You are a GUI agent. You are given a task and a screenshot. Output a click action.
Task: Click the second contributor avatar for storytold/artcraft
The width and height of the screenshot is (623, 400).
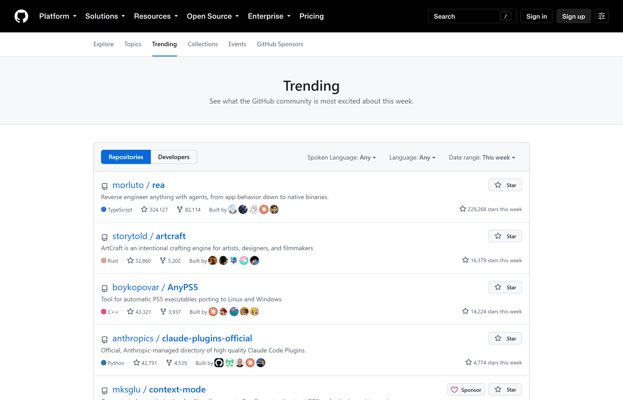[223, 261]
